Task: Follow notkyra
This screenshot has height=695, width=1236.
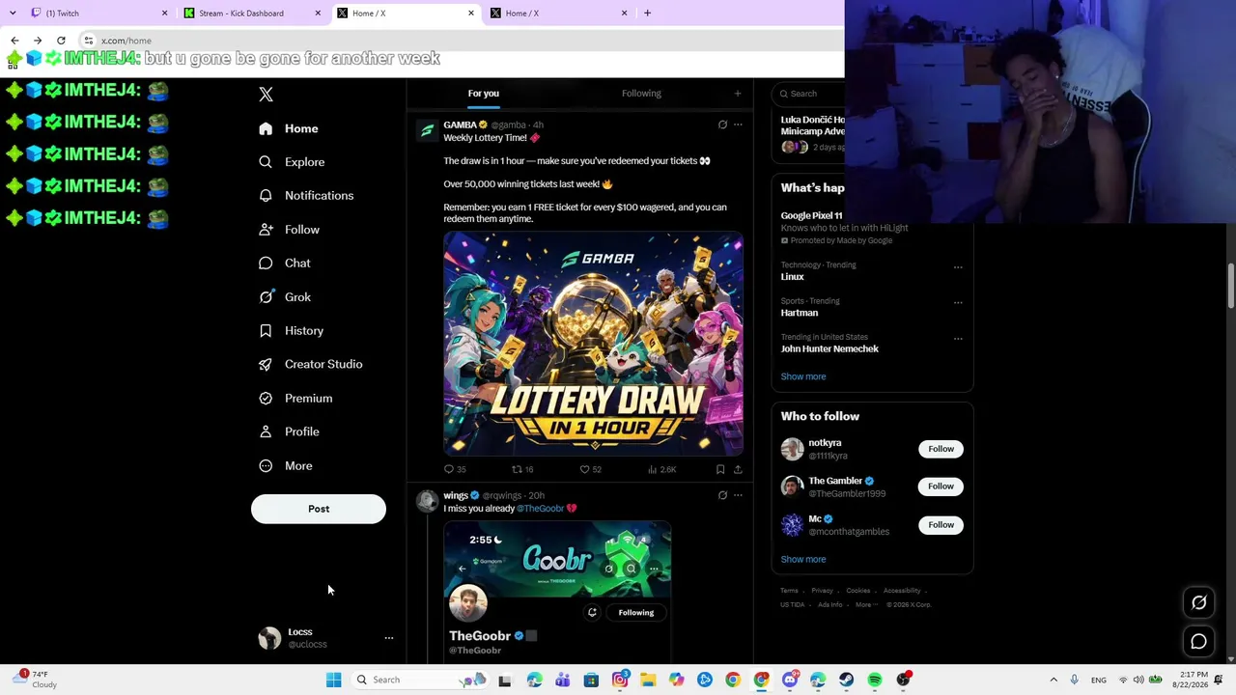Action: coord(941,449)
